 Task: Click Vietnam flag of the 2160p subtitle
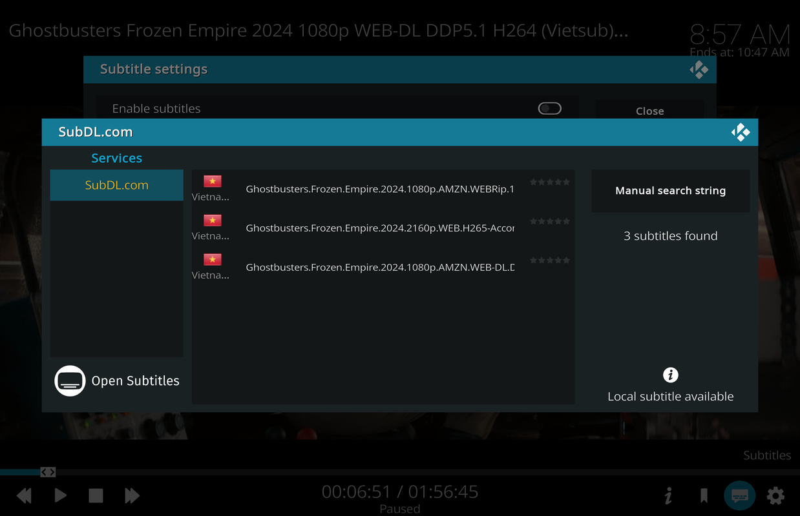[212, 221]
